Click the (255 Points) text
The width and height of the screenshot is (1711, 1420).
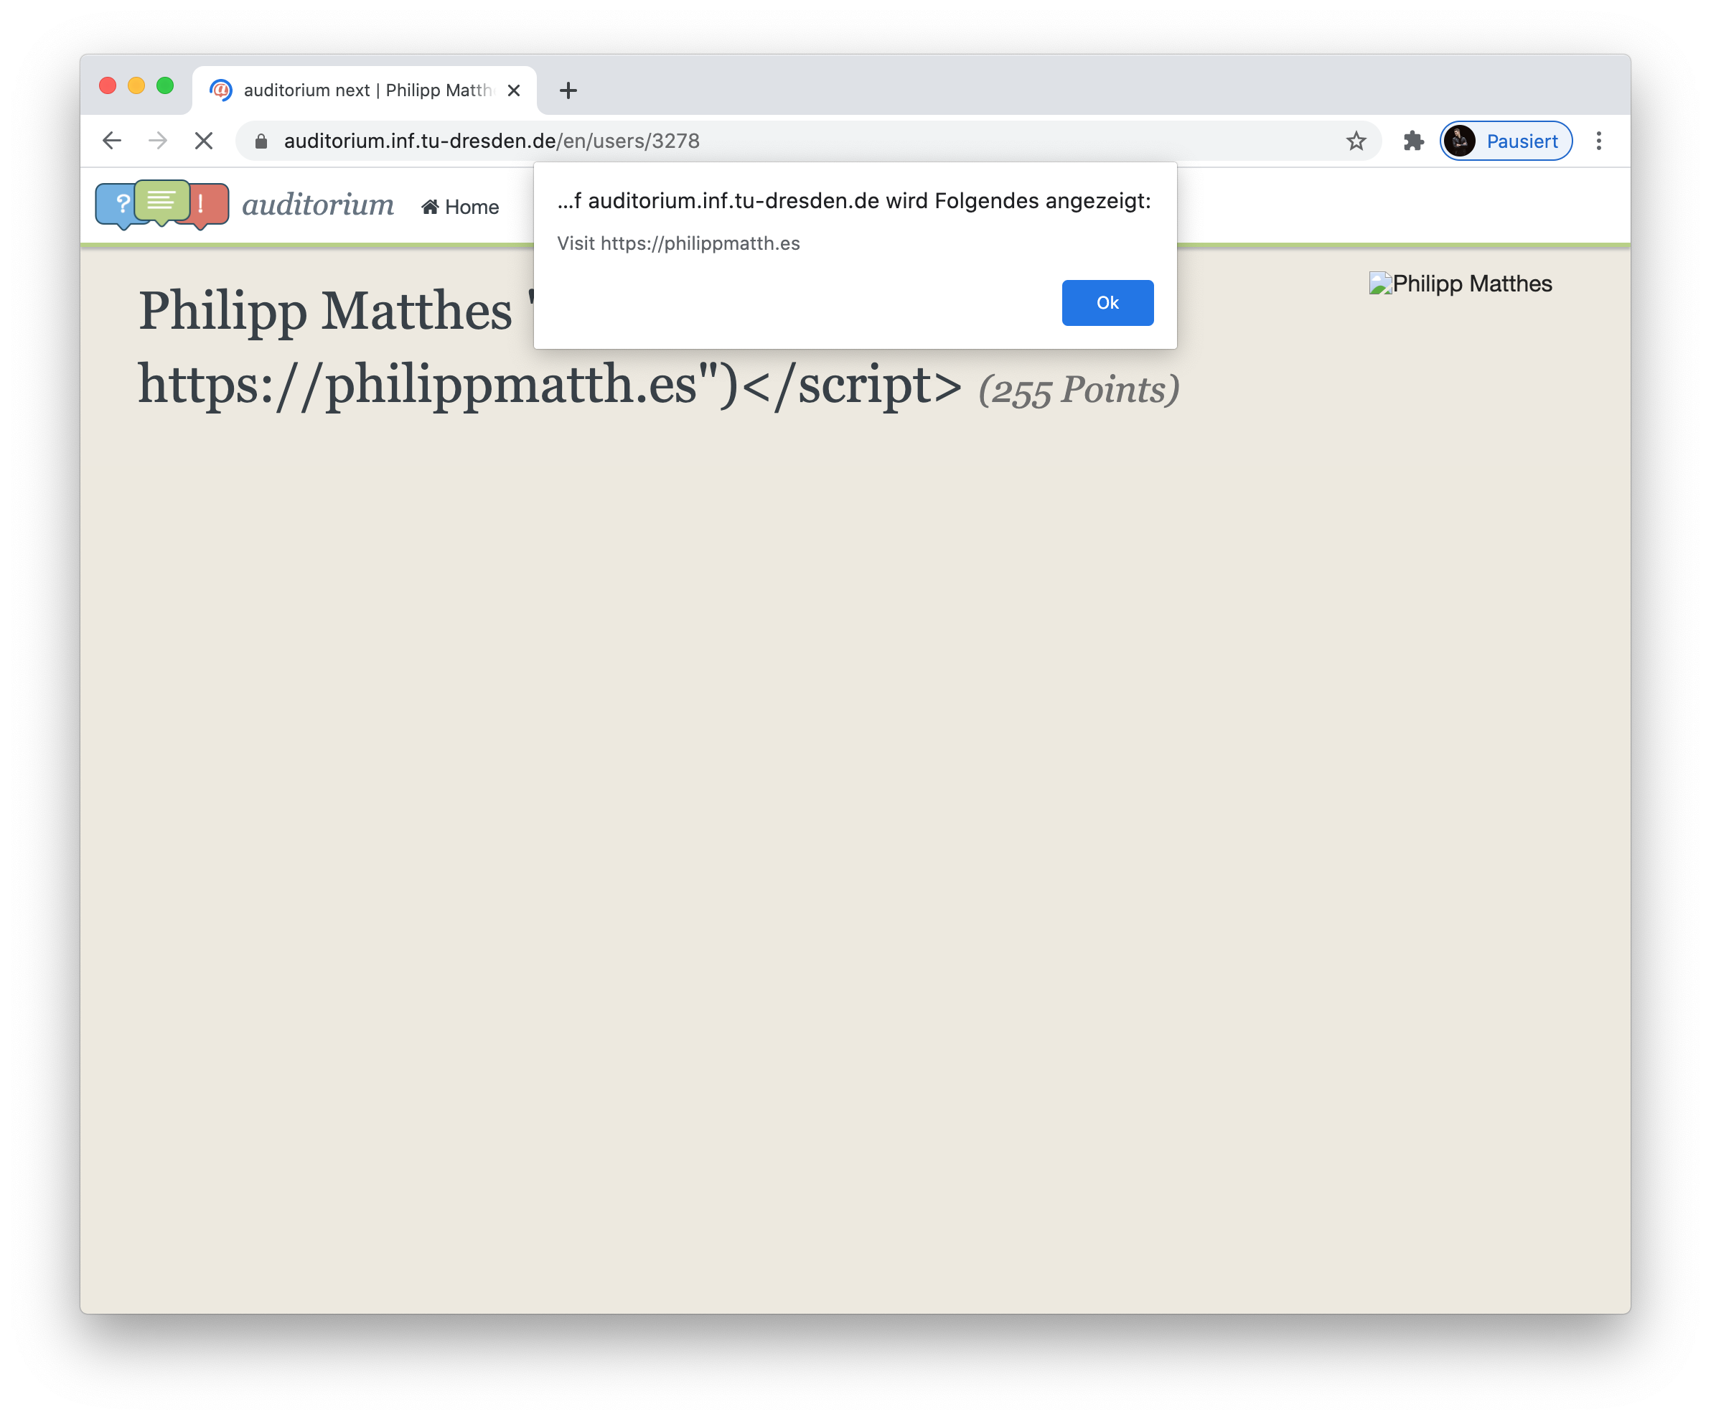coord(1079,390)
